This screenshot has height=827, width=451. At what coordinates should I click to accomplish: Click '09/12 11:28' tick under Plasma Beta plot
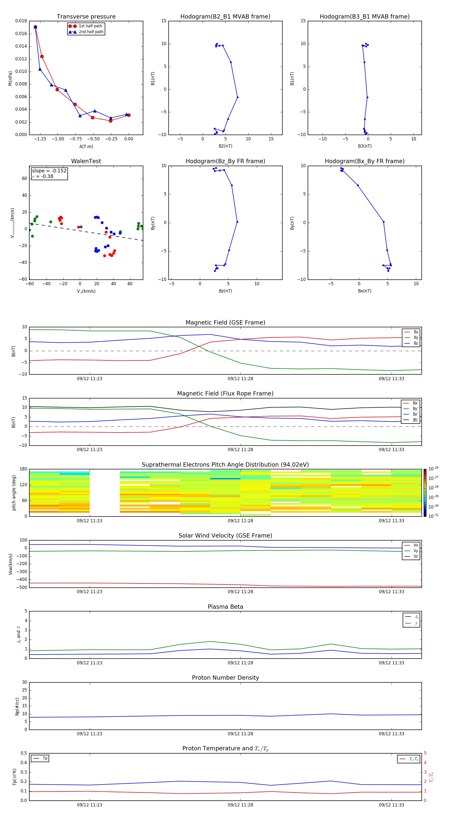click(x=241, y=663)
